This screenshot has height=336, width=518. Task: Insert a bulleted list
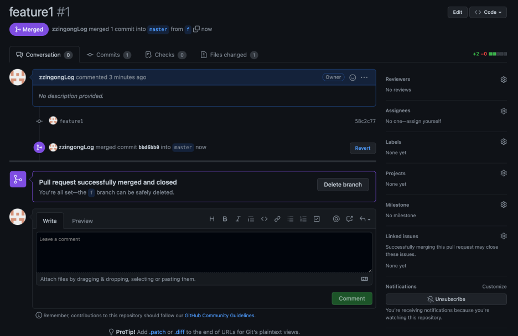291,219
